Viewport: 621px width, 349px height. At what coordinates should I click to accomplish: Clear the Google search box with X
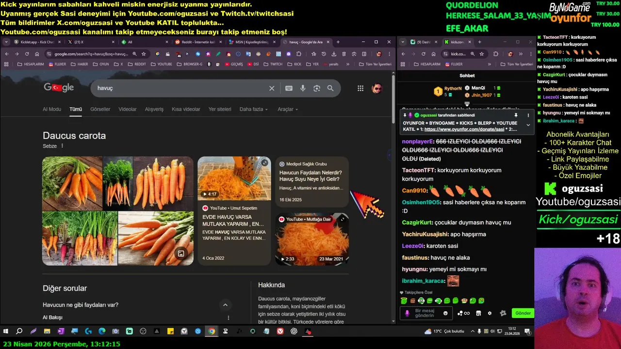[272, 88]
